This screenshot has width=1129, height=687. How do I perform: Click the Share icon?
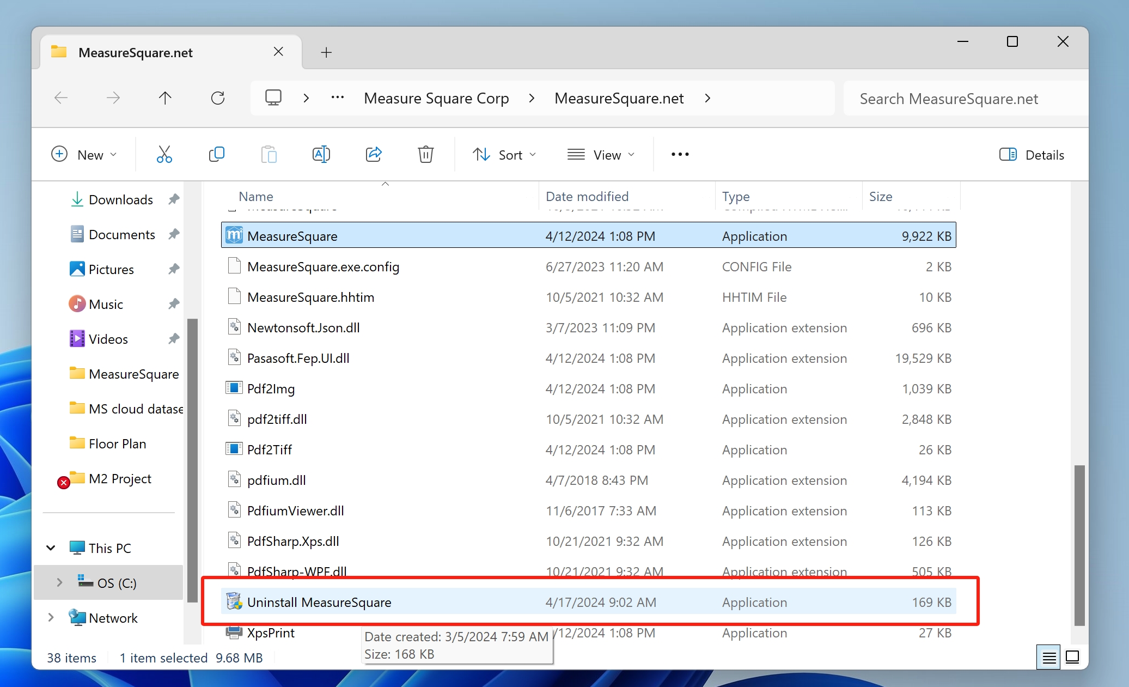click(x=374, y=155)
